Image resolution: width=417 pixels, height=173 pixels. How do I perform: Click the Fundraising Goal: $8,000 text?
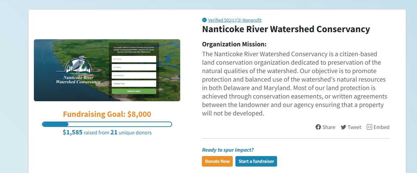107,114
